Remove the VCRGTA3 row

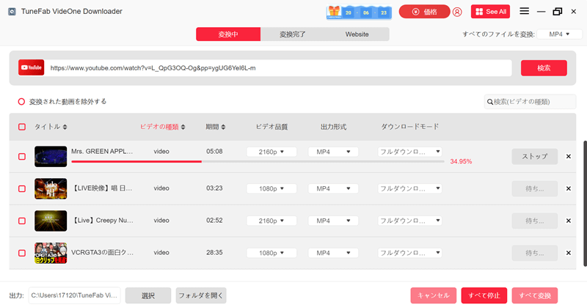(568, 253)
